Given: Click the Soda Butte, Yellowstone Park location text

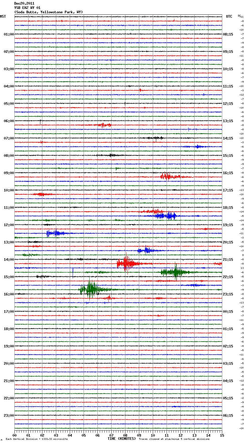Looking at the screenshot, I should pyautogui.click(x=48, y=12).
